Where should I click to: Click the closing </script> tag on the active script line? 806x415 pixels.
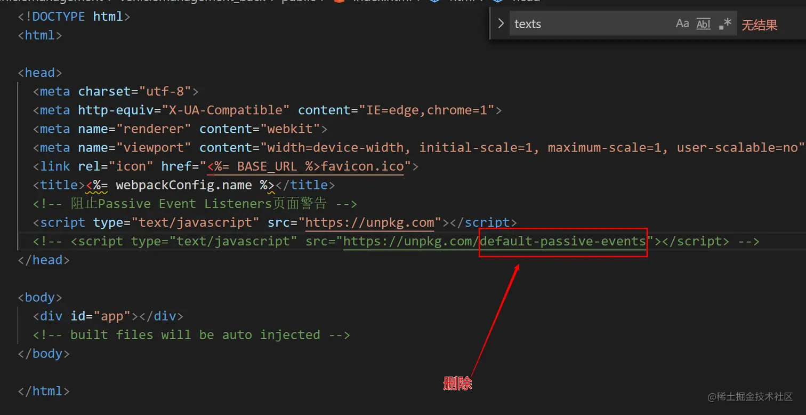(x=483, y=222)
